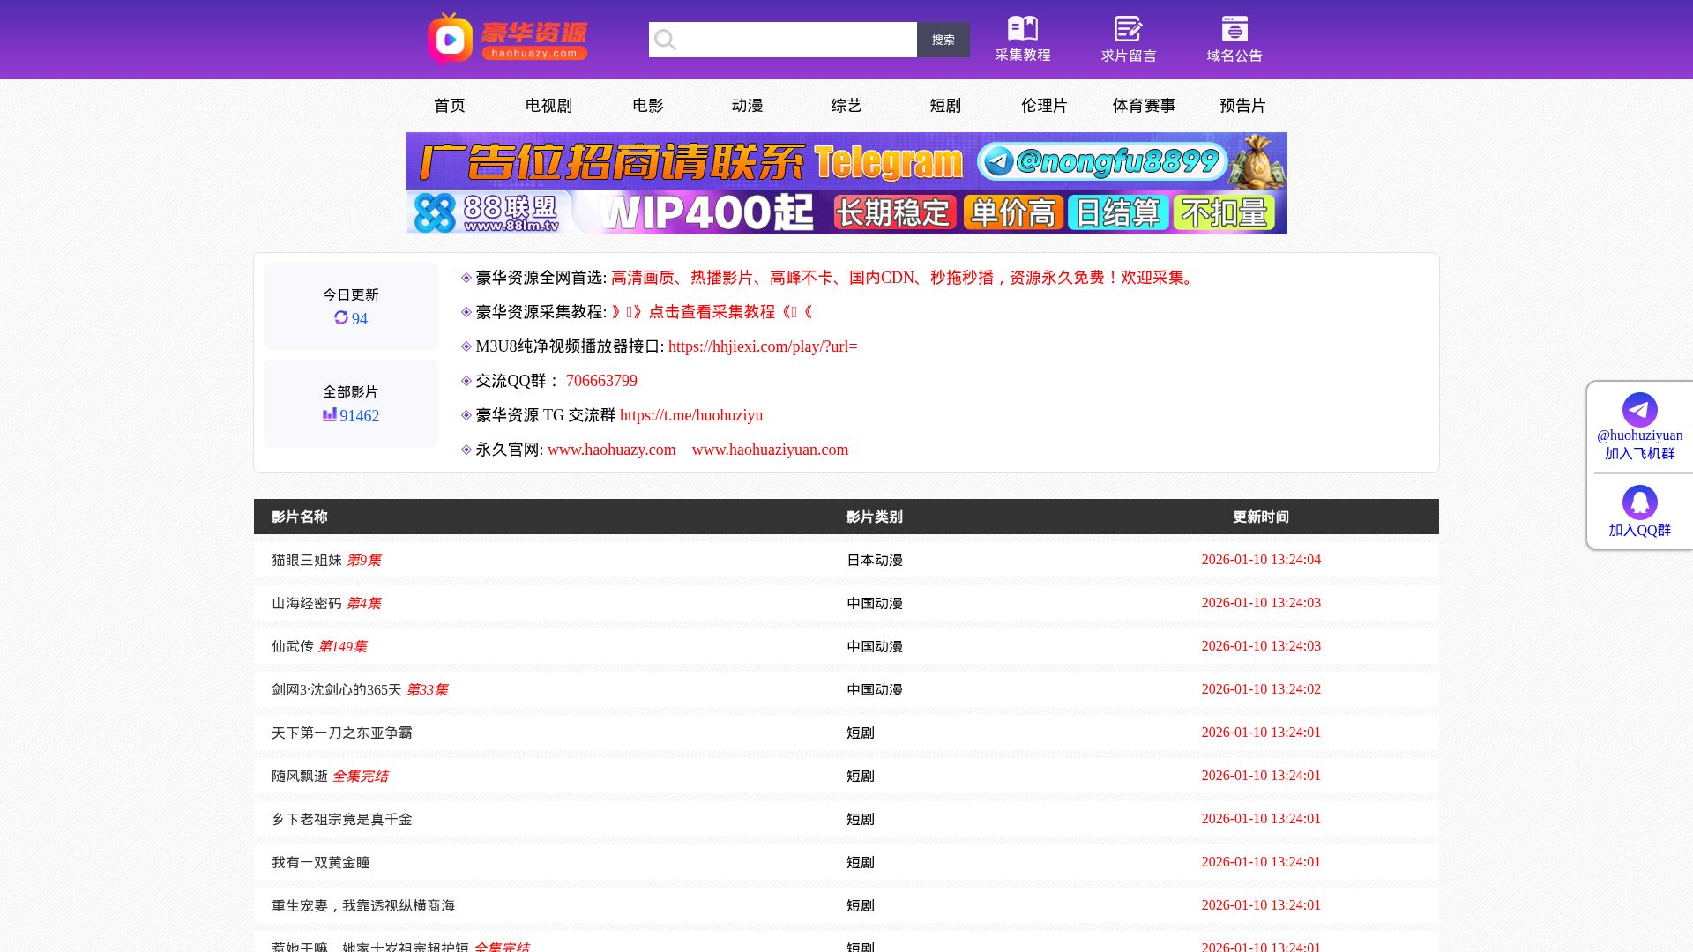Click the 全部影片 chart icon
Screen dimensions: 1693x952
click(x=329, y=414)
